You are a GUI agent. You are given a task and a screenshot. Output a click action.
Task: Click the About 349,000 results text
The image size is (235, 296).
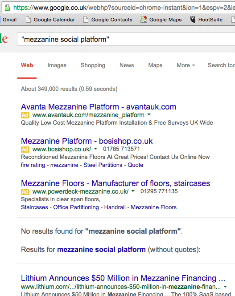coord(69,89)
